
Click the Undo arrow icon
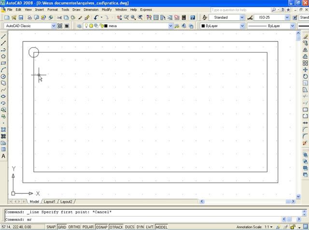coord(96,17)
